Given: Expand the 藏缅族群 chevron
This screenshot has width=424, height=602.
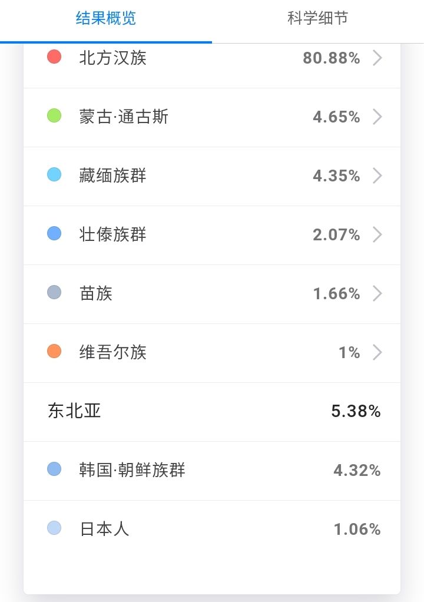Looking at the screenshot, I should pyautogui.click(x=377, y=176).
